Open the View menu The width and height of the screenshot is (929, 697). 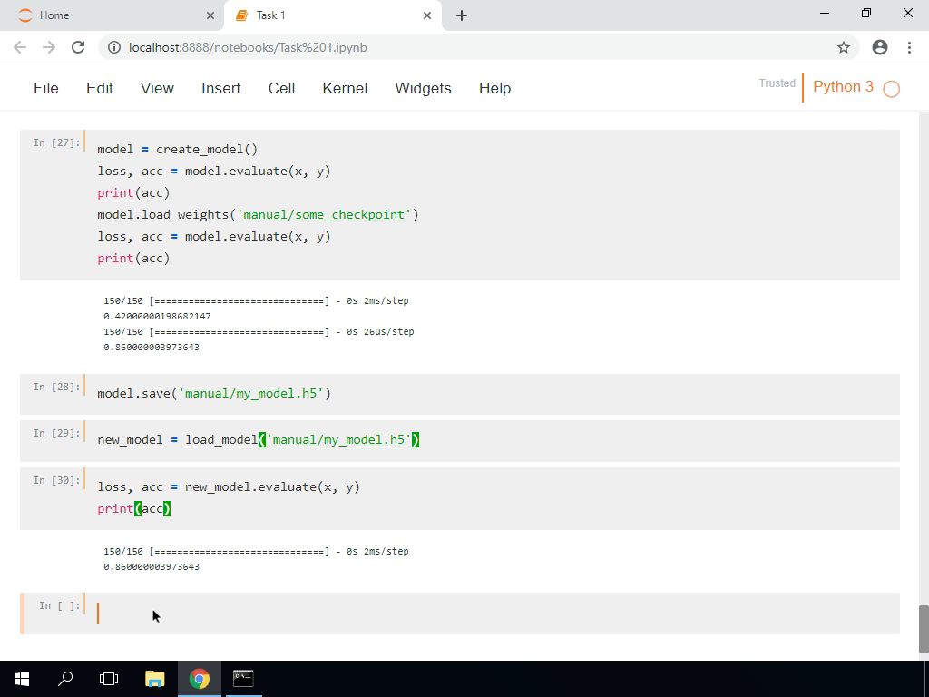[157, 88]
